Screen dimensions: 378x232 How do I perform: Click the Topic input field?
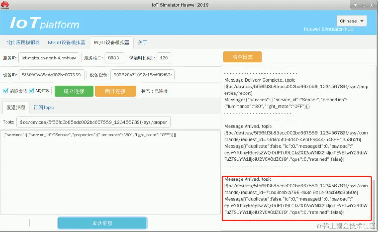tap(93, 122)
